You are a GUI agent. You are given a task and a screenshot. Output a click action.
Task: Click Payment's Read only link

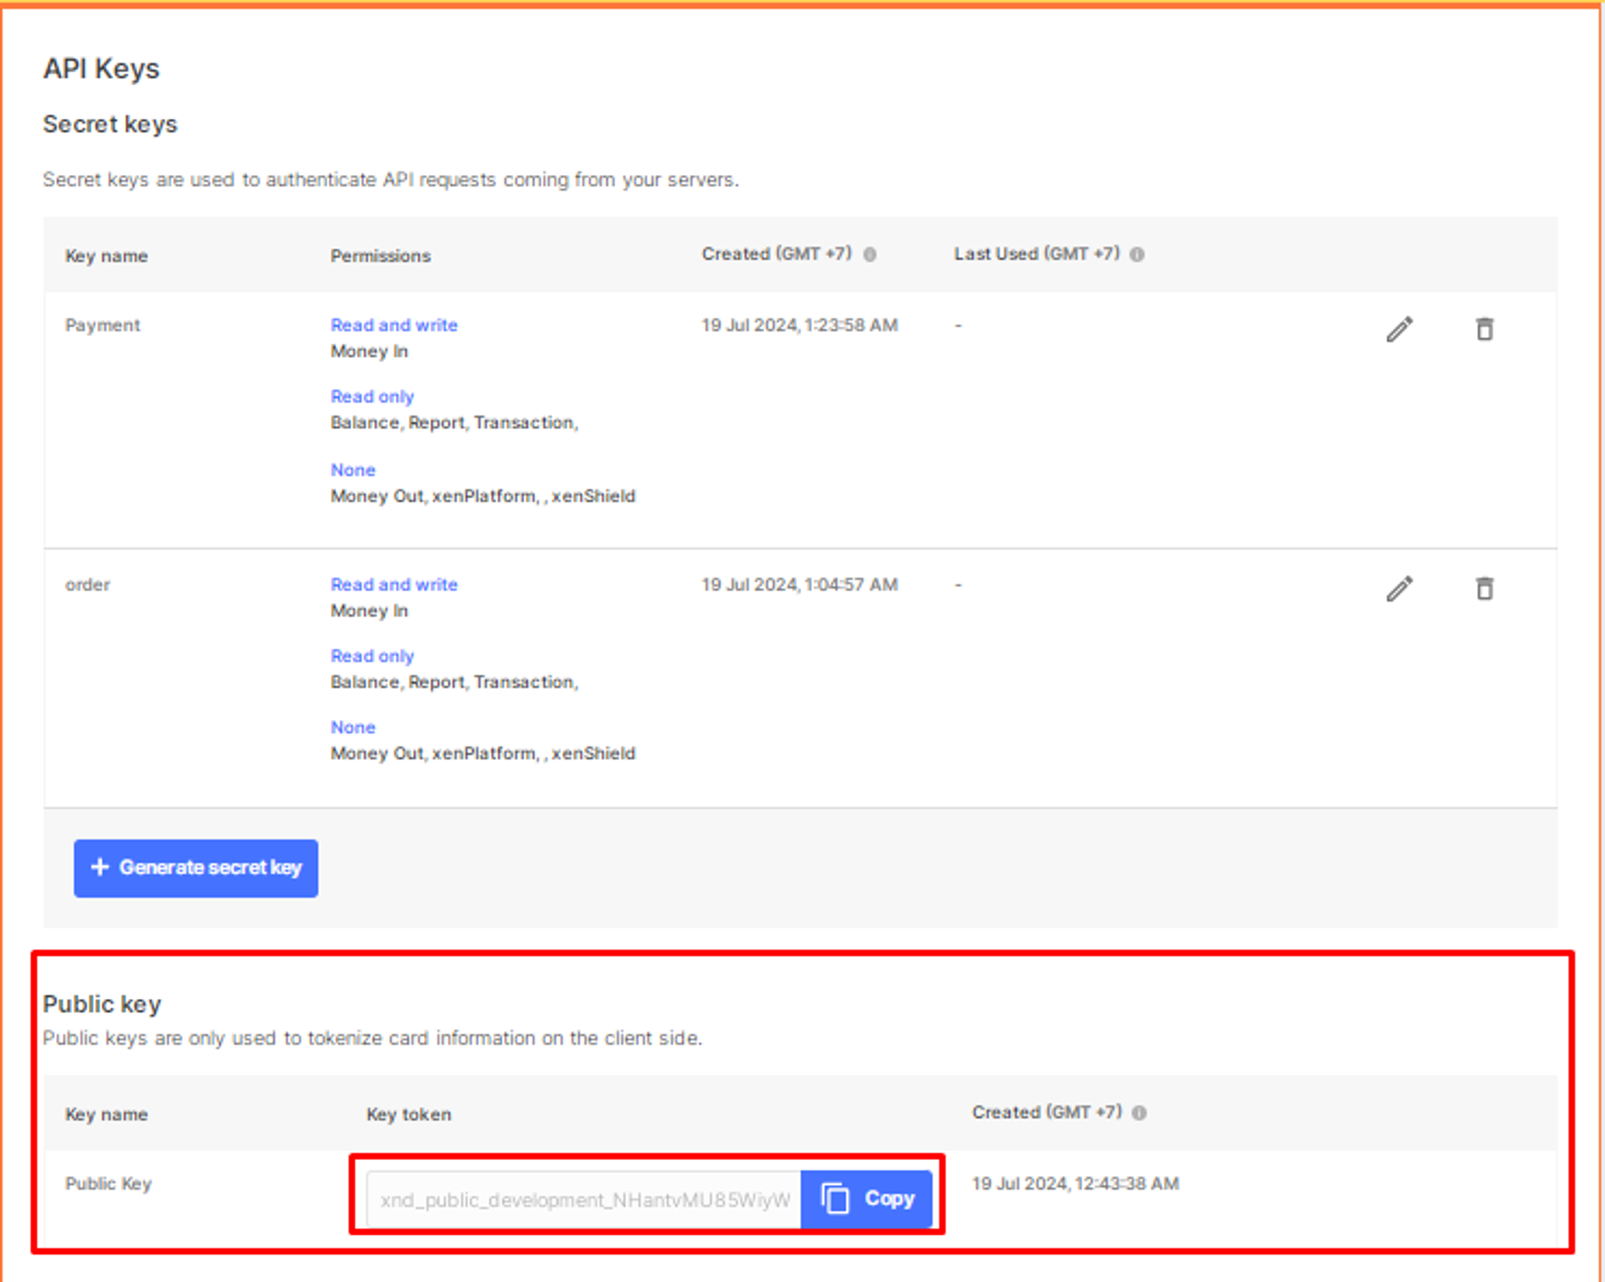click(372, 396)
